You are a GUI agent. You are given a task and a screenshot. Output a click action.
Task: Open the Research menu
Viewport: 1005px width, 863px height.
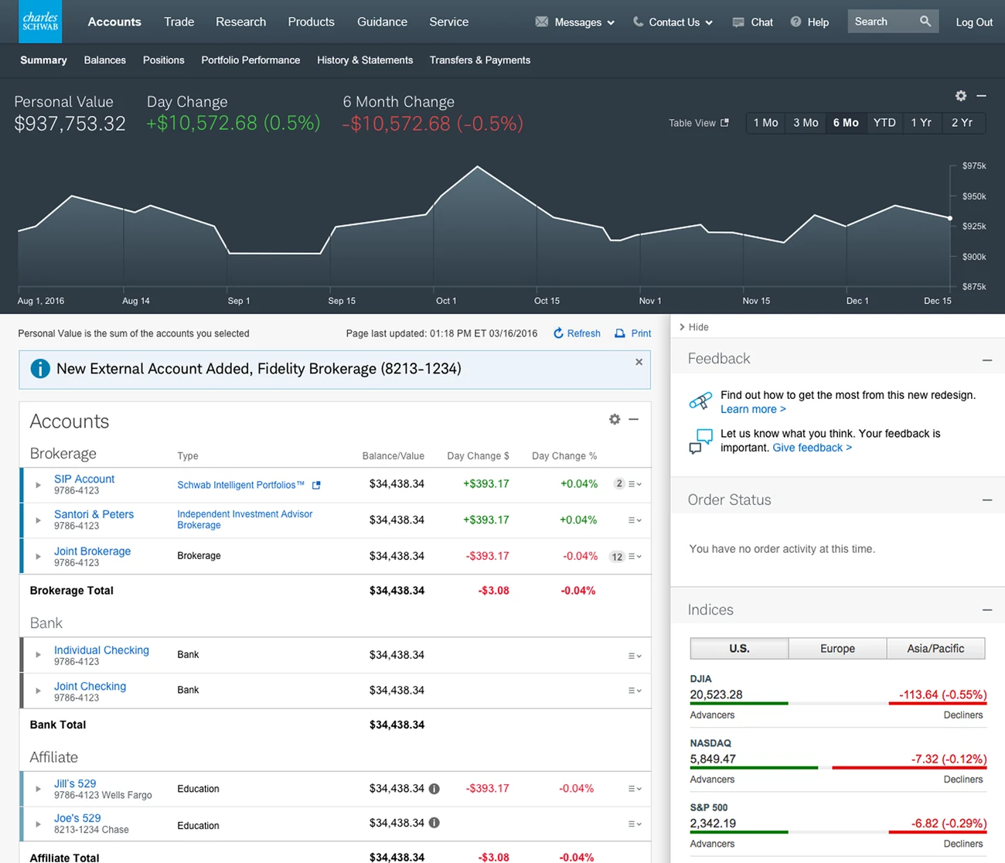point(240,22)
